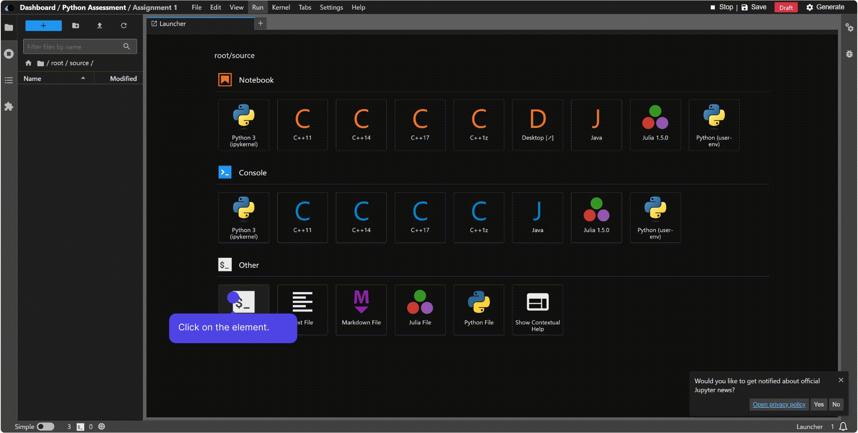Create a Python (user-env) notebook

click(714, 125)
